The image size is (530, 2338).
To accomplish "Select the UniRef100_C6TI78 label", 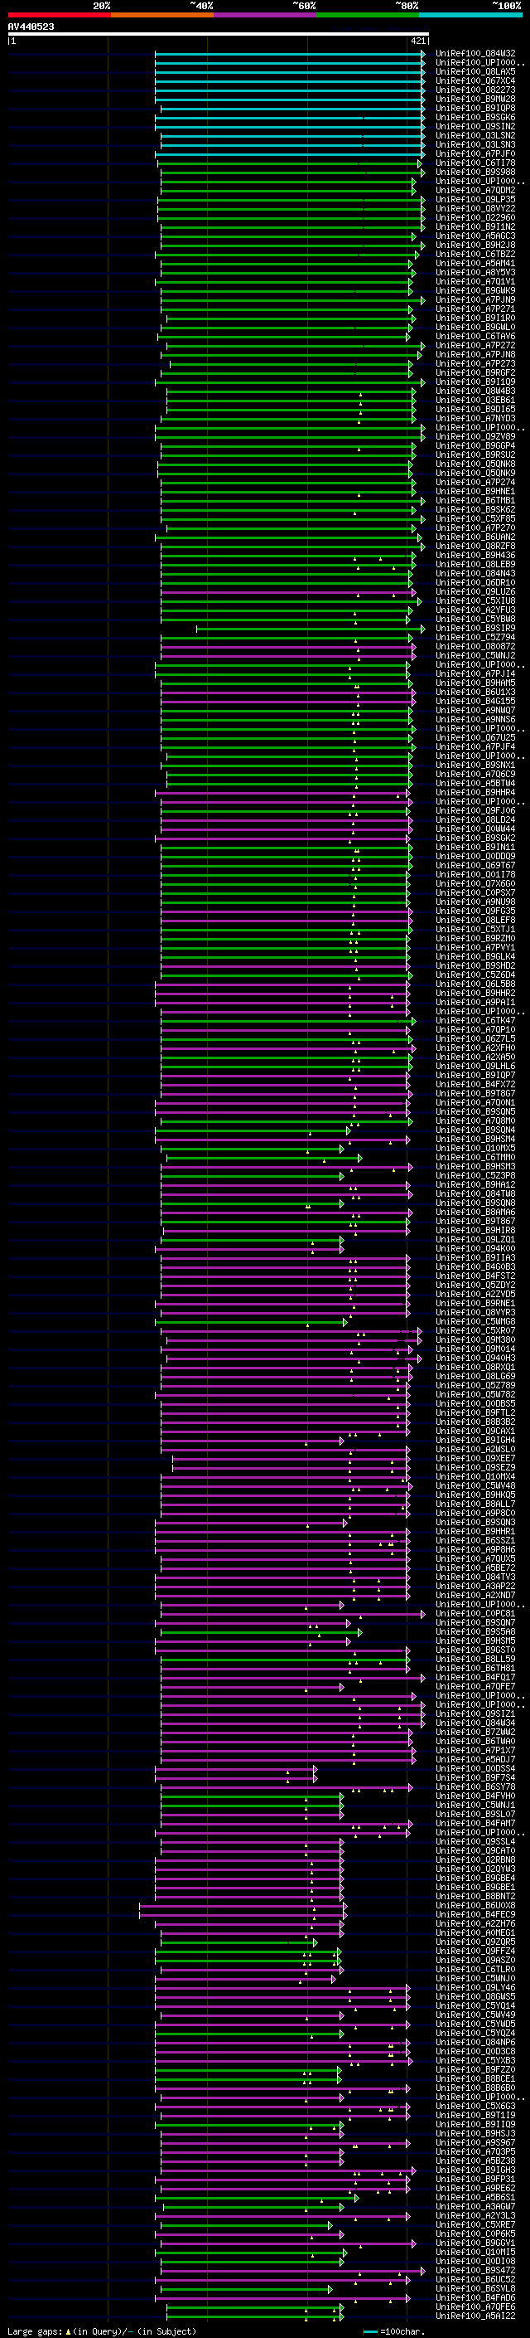I will (x=475, y=163).
